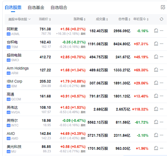Click price 412.72 in SMCI row

45,57
